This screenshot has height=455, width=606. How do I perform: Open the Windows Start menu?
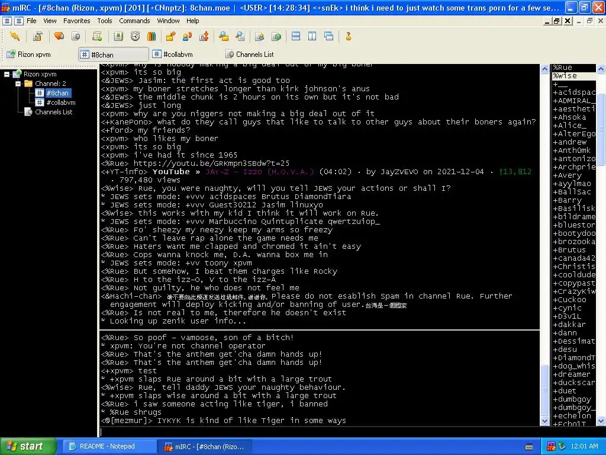28,446
